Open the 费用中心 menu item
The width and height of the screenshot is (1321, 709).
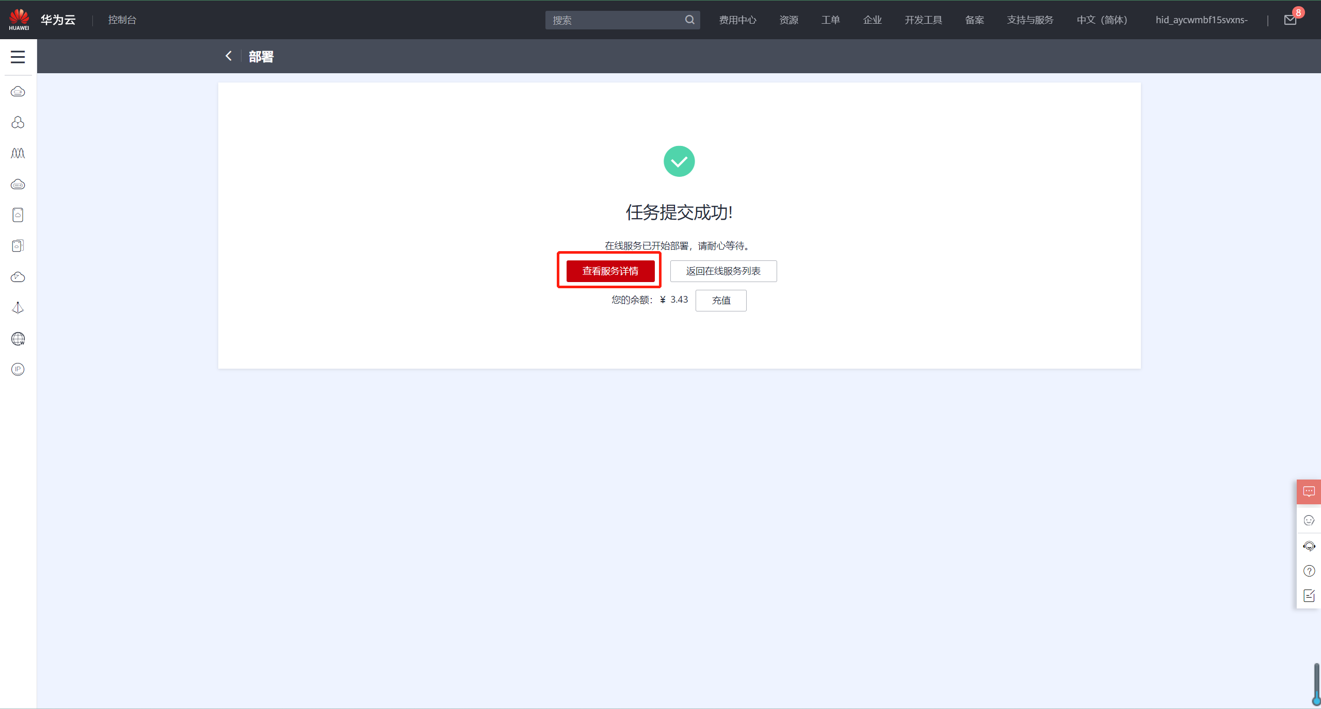point(737,20)
